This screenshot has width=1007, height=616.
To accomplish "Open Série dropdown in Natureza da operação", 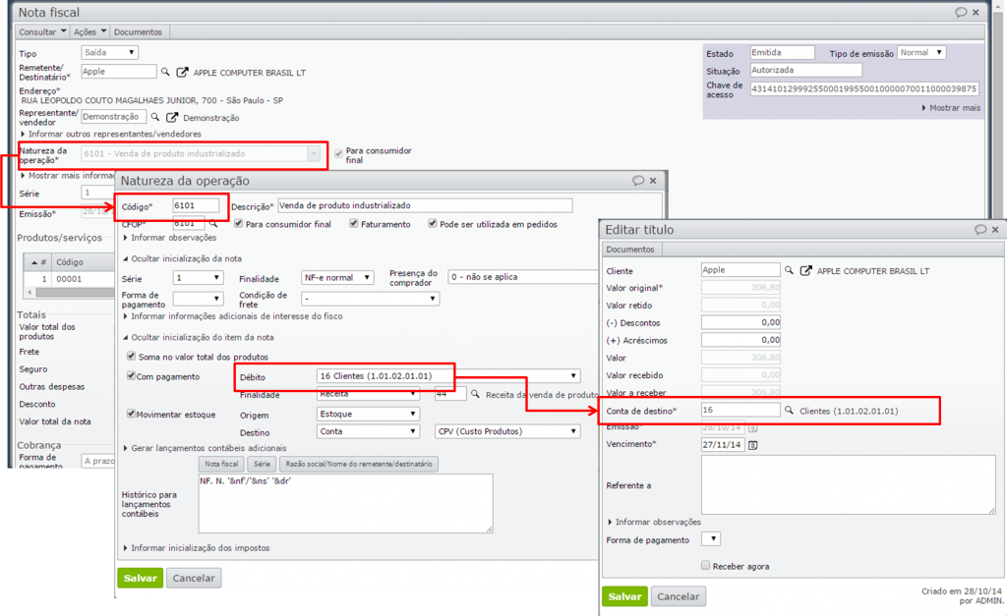I will (198, 278).
